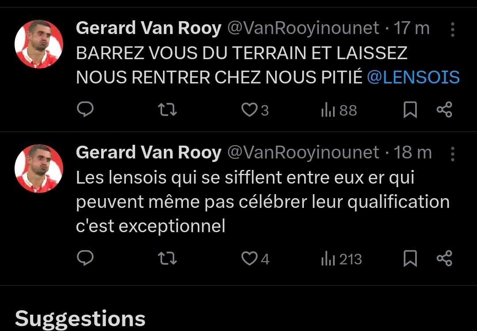Share the tweet mentioning @LENSOIS
The width and height of the screenshot is (477, 331).
point(444,109)
